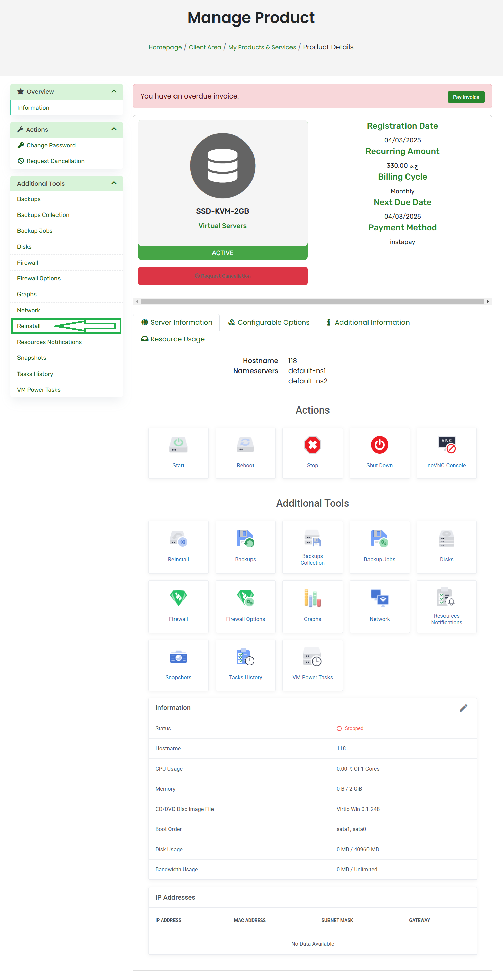Open the noVNC Console icon
The width and height of the screenshot is (503, 979).
point(446,445)
